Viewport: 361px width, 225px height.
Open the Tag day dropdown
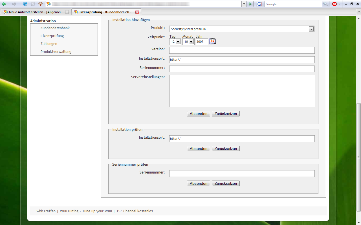click(x=178, y=42)
